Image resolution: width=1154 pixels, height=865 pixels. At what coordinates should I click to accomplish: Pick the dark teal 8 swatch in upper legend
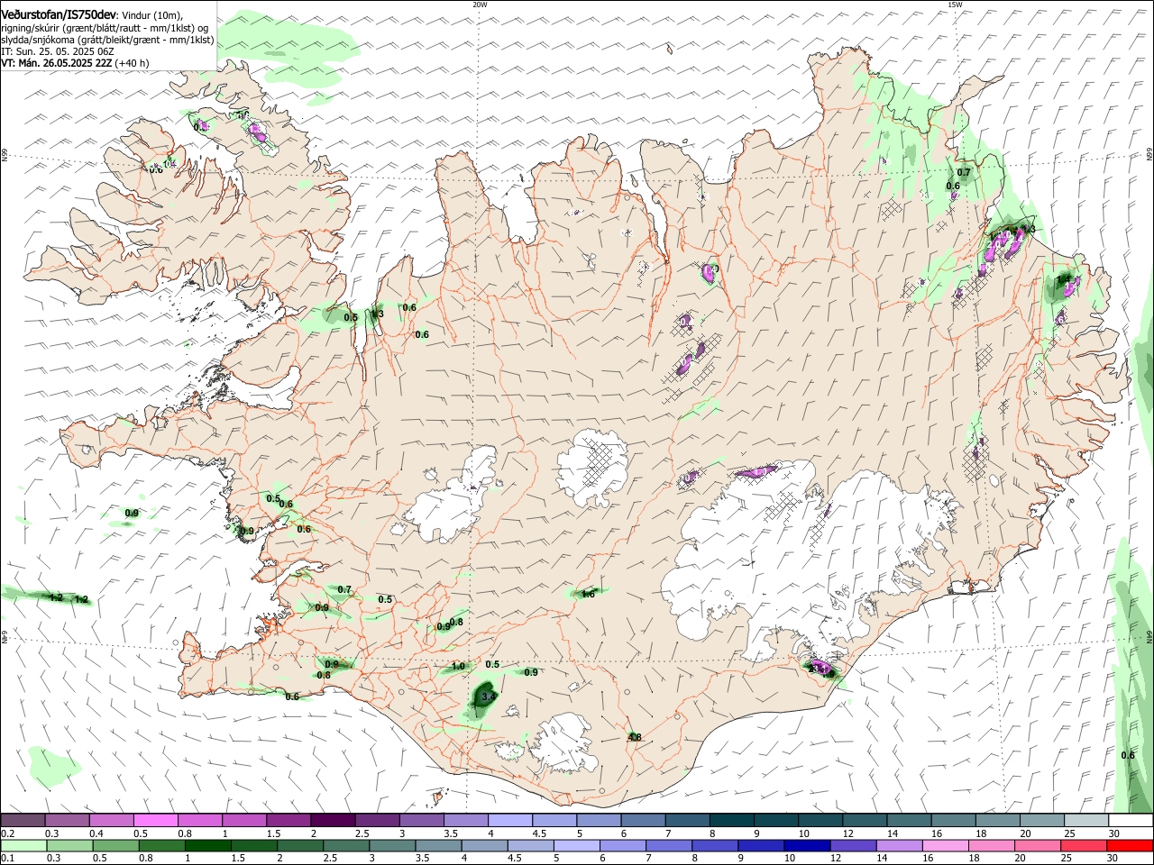pos(731,821)
